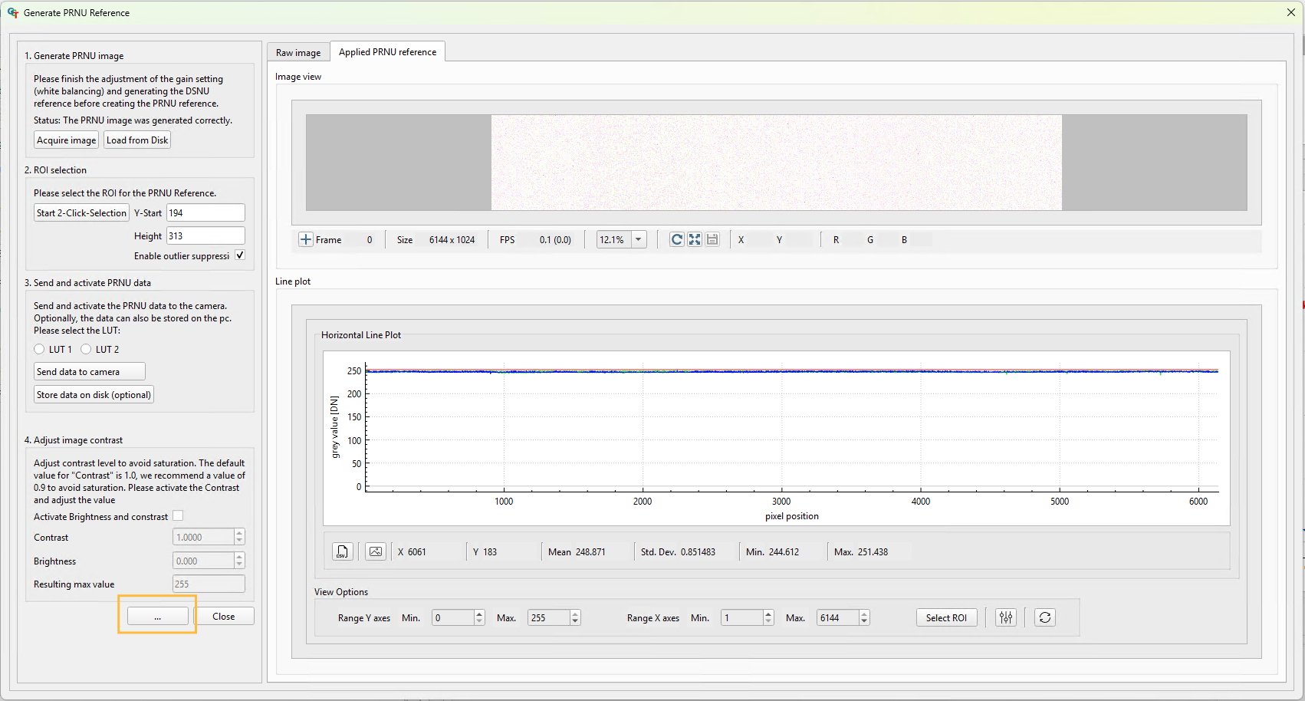Click the ellipsis button beside Close
This screenshot has width=1305, height=701.
pyautogui.click(x=157, y=616)
